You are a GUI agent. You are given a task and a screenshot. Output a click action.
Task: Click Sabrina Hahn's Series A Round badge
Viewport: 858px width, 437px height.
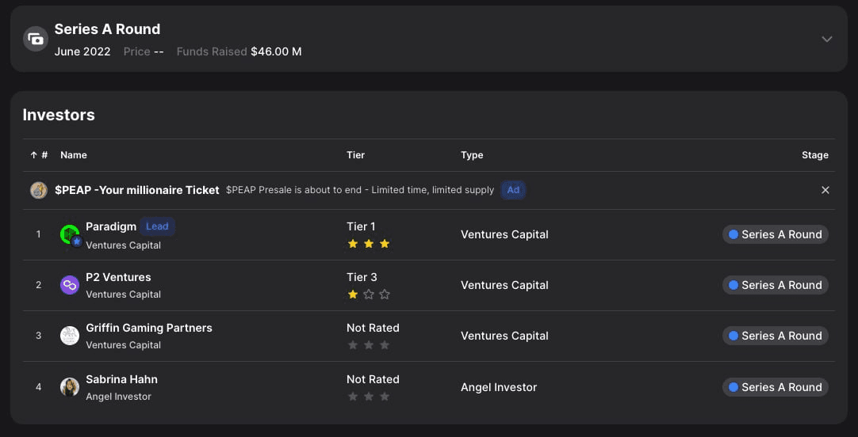pos(775,387)
